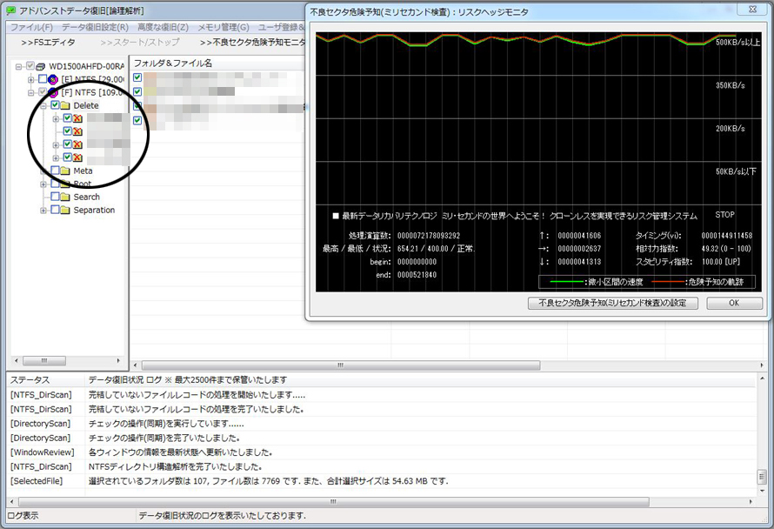Click STOP in the risk hedge monitor
Screen dimensions: 774x529
pyautogui.click(x=724, y=214)
